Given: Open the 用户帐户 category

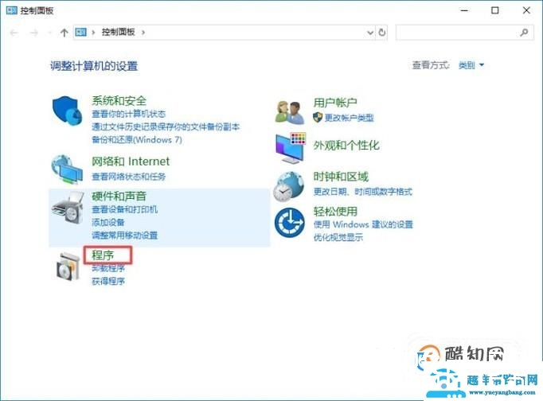Looking at the screenshot, I should [335, 103].
